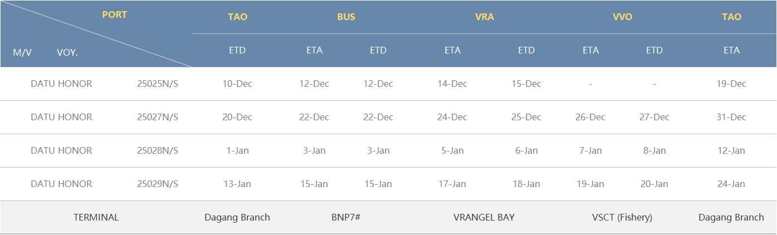
Task: Click the PORT header label
Action: [x=115, y=15]
